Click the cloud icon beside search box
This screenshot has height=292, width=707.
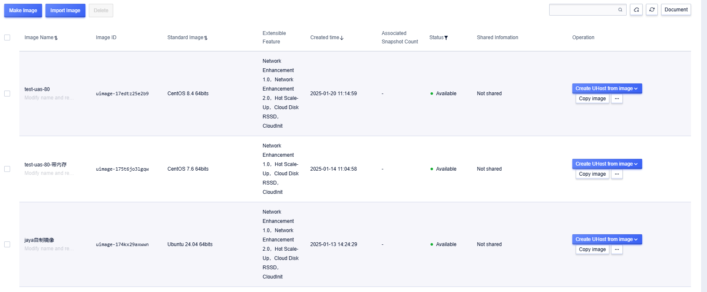(x=636, y=10)
